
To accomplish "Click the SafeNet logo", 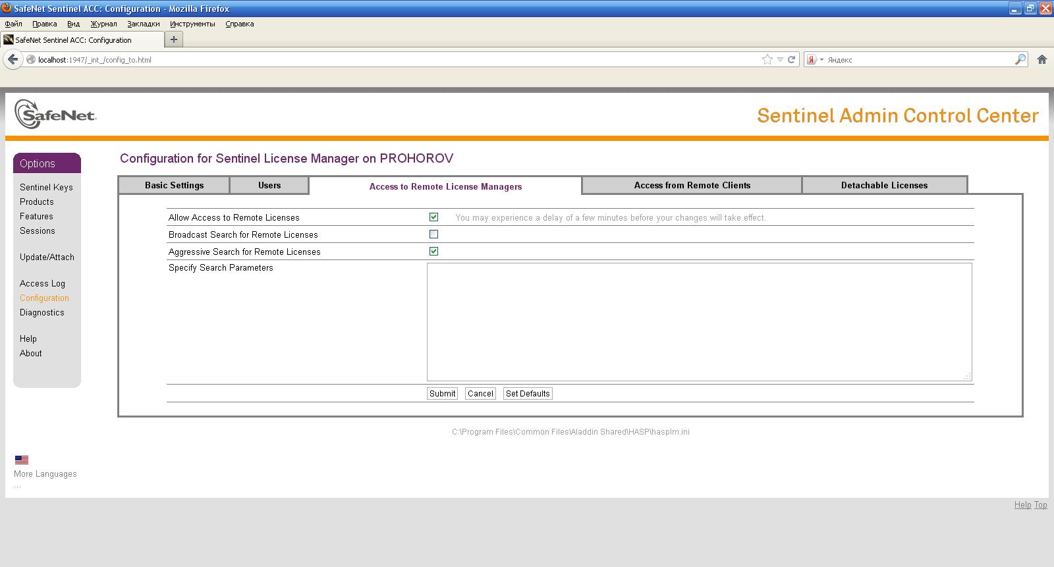I will 55,115.
